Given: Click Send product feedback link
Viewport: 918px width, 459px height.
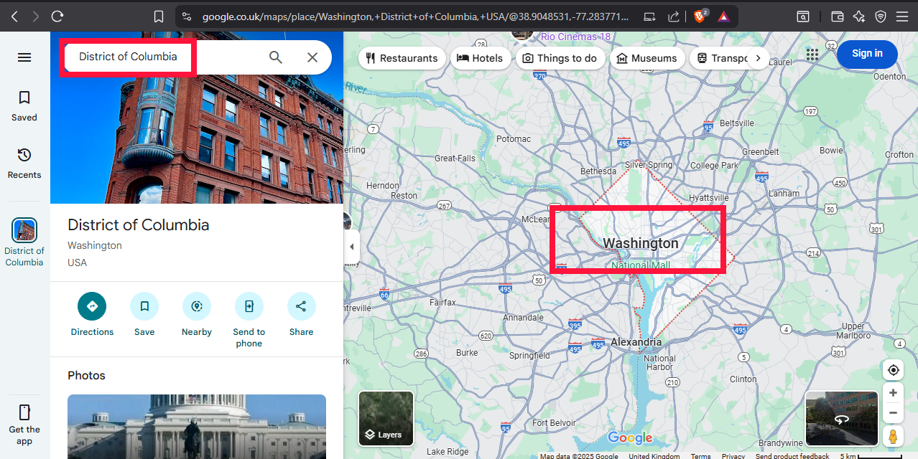Looking at the screenshot, I should 792,456.
